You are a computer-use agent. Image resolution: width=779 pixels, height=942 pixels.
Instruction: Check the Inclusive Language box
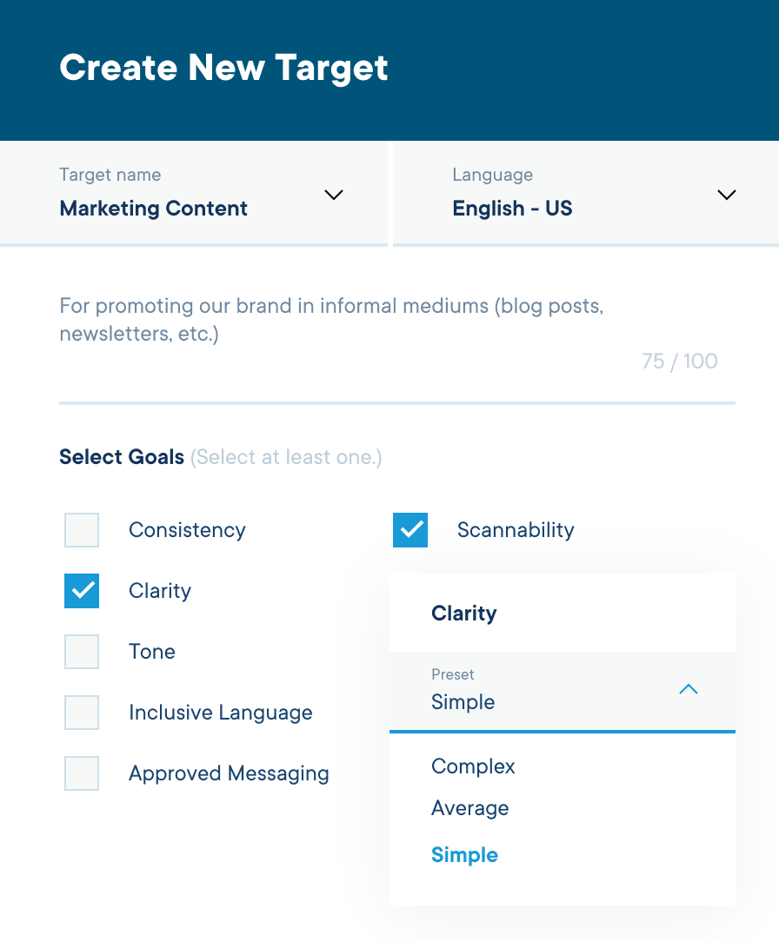(x=82, y=713)
